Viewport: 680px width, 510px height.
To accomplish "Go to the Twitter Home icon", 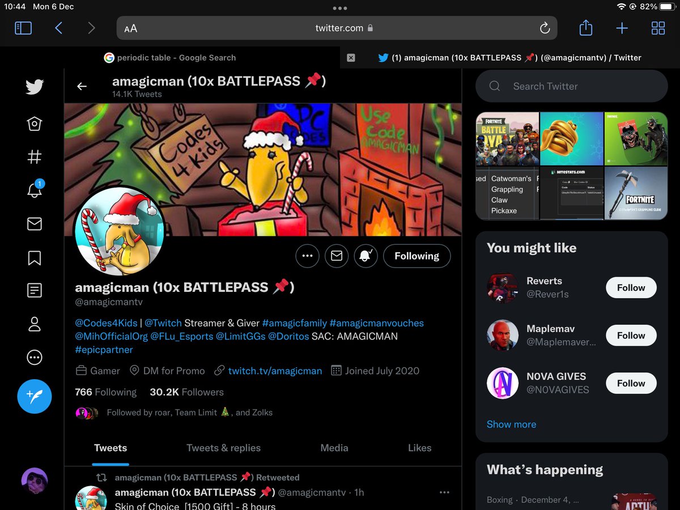I will tap(35, 124).
